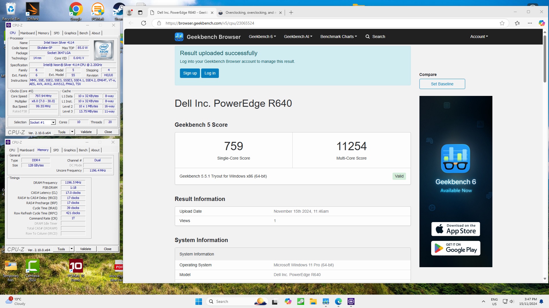Click the browser address bar URL
Screen dimensions: 549x308
pyautogui.click(x=210, y=23)
